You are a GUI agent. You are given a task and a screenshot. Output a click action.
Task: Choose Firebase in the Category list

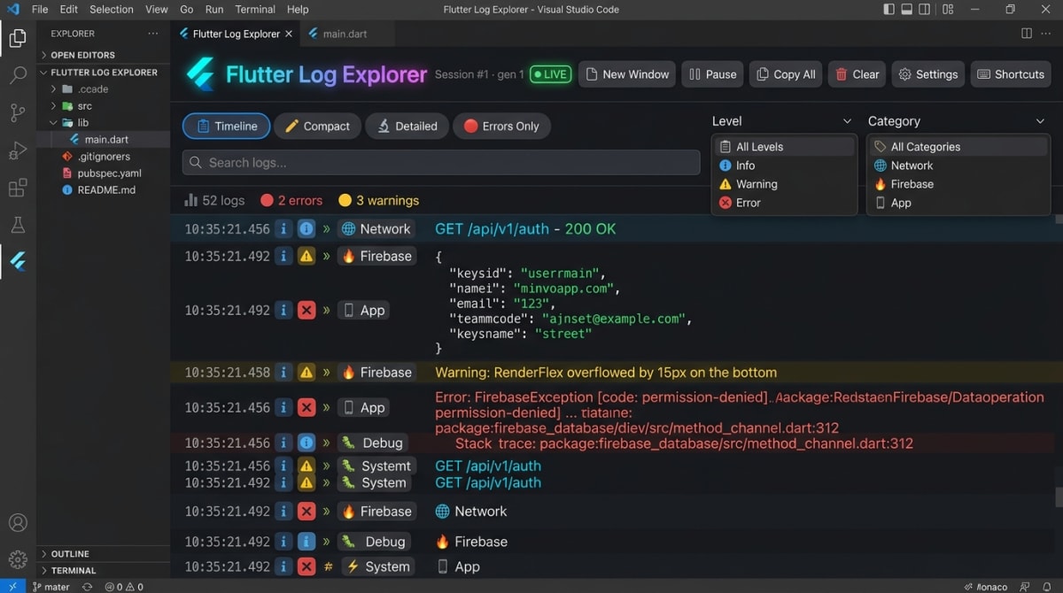pyautogui.click(x=958, y=184)
